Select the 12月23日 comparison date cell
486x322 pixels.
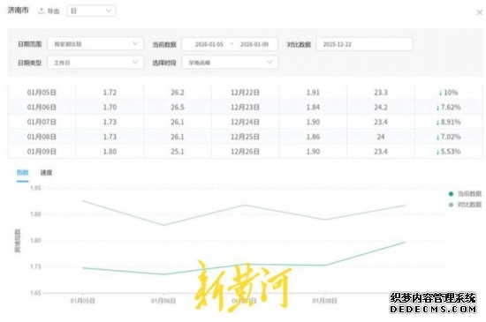(245, 108)
